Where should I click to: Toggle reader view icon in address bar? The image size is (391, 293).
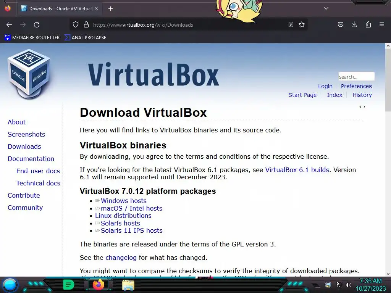[291, 24]
